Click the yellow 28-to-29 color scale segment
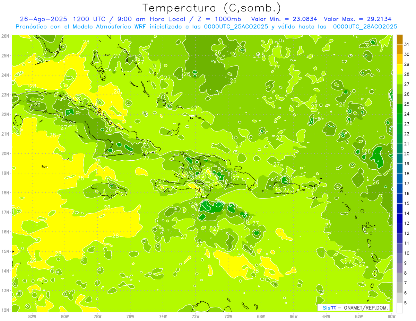The image size is (416, 321). point(400,70)
